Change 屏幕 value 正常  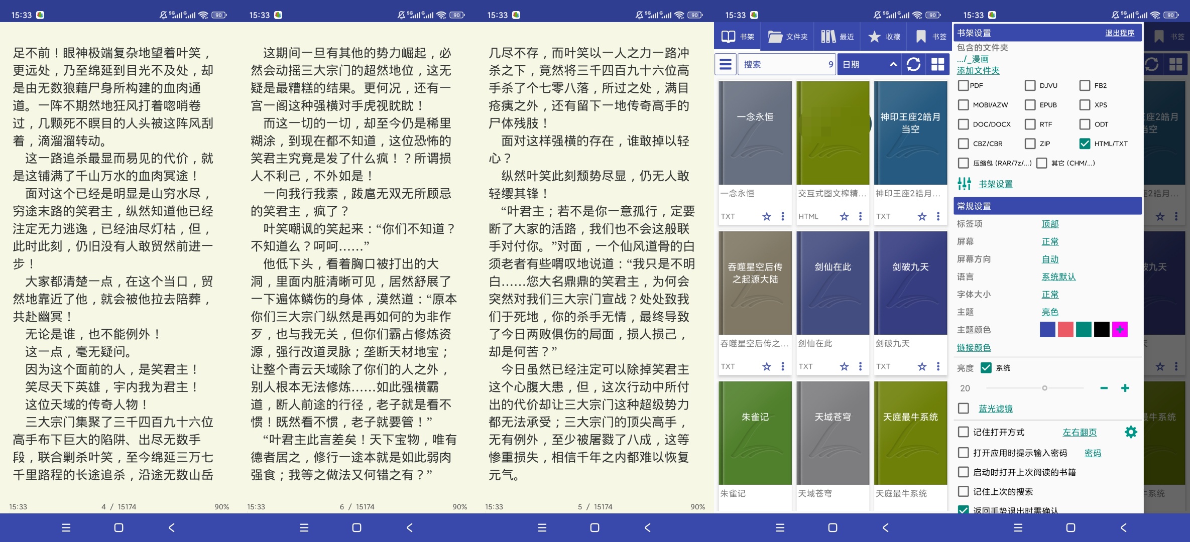click(1050, 241)
